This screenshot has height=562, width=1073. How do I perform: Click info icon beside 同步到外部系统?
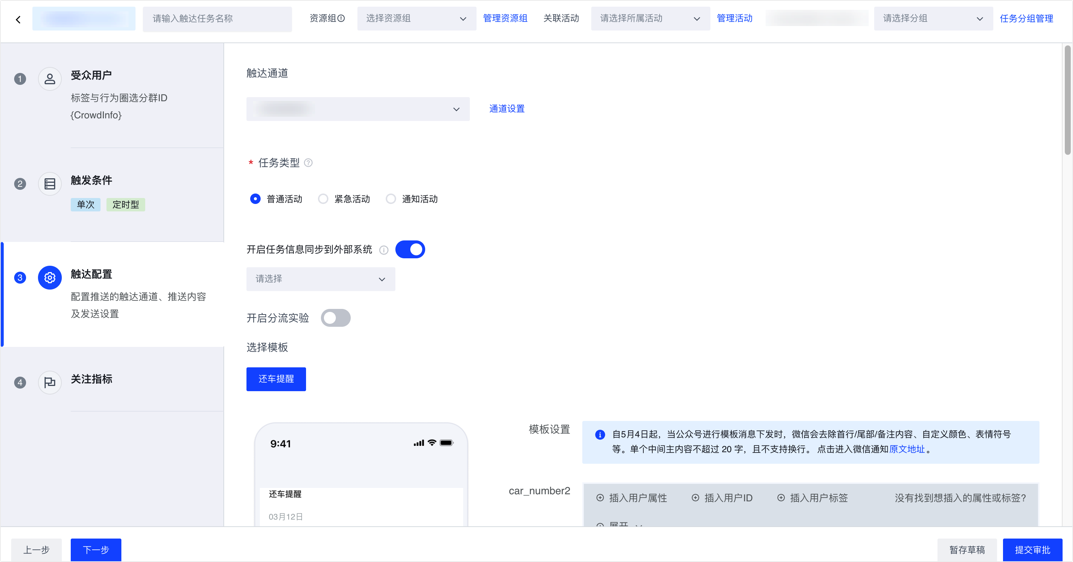(x=383, y=250)
